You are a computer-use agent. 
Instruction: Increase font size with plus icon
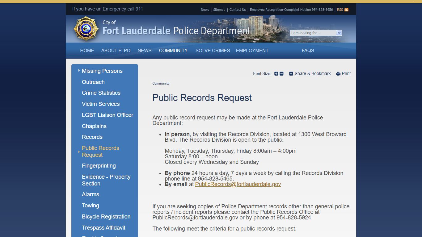(276, 74)
